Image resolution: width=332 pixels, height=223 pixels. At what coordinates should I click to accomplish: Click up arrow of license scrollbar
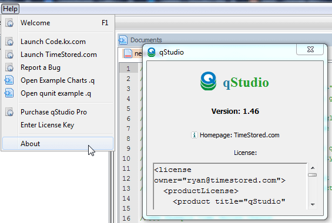pyautogui.click(x=313, y=168)
